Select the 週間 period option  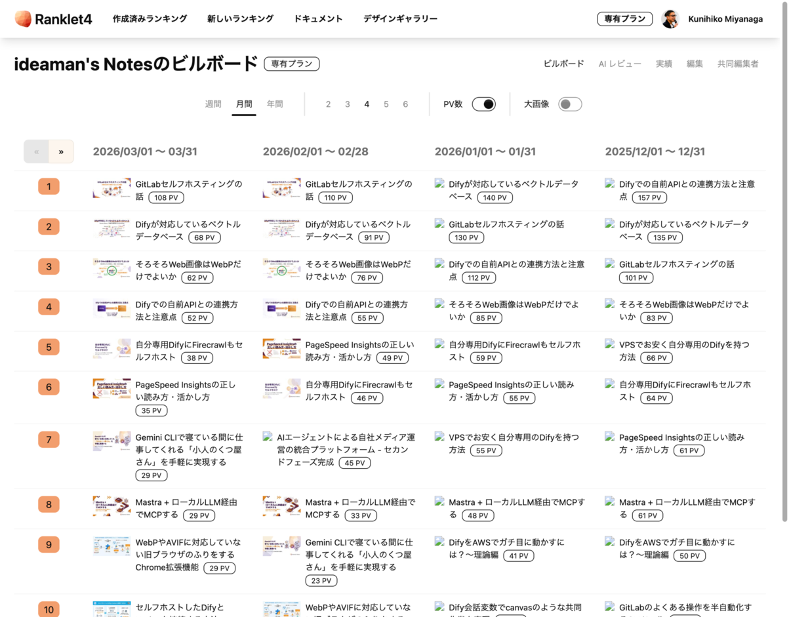pos(213,104)
